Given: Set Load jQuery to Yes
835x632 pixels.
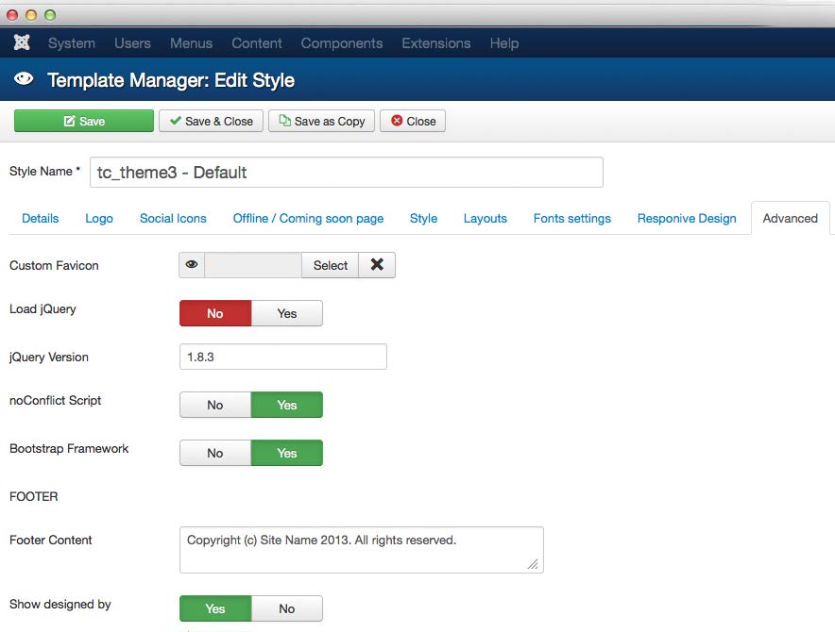Looking at the screenshot, I should tap(287, 313).
